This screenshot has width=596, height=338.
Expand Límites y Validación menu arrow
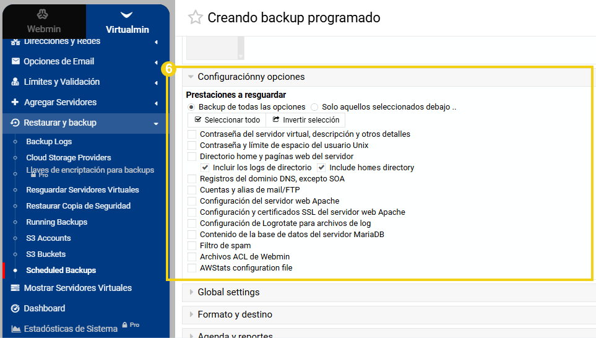pyautogui.click(x=156, y=82)
